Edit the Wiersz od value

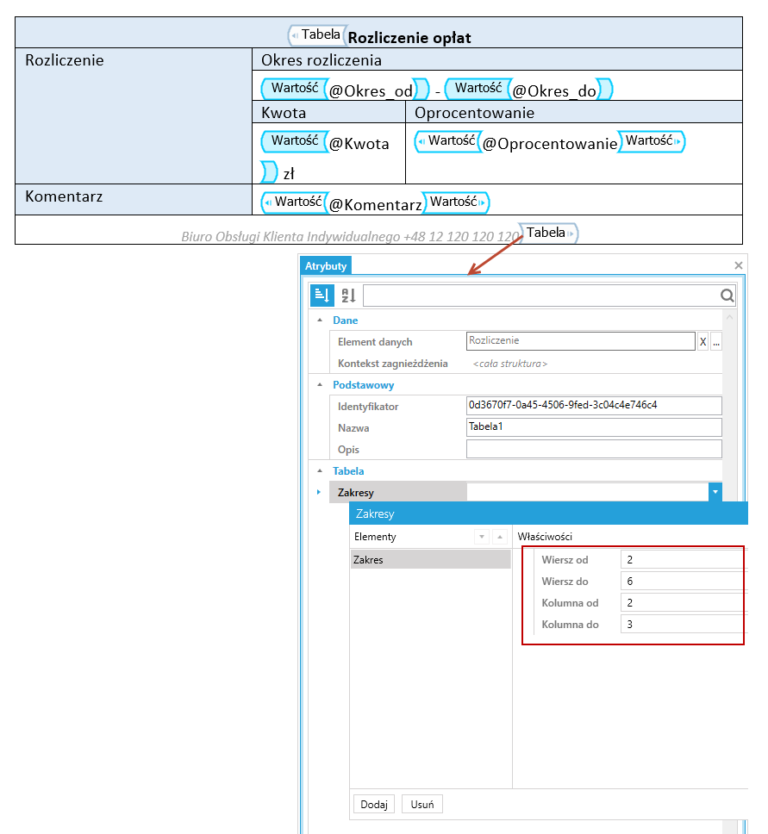(x=683, y=559)
